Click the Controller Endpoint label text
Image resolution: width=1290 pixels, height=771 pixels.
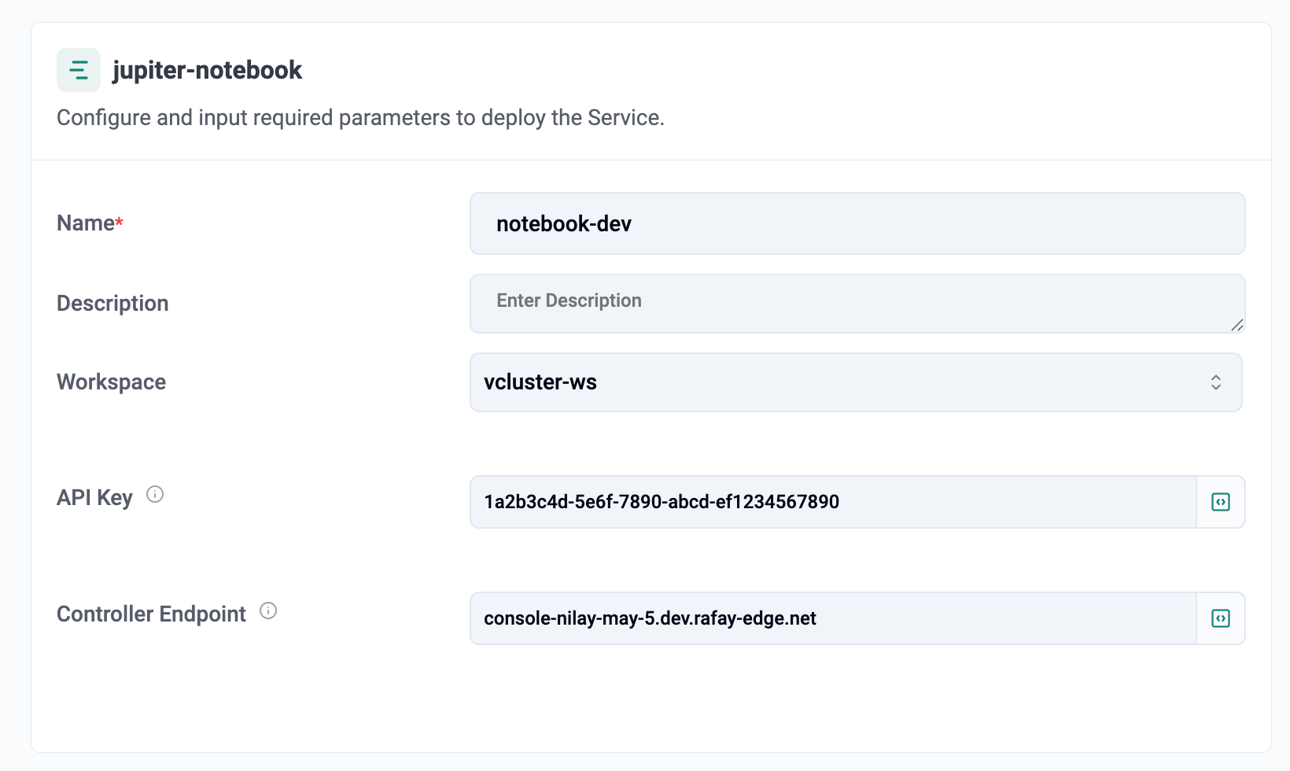pos(151,614)
